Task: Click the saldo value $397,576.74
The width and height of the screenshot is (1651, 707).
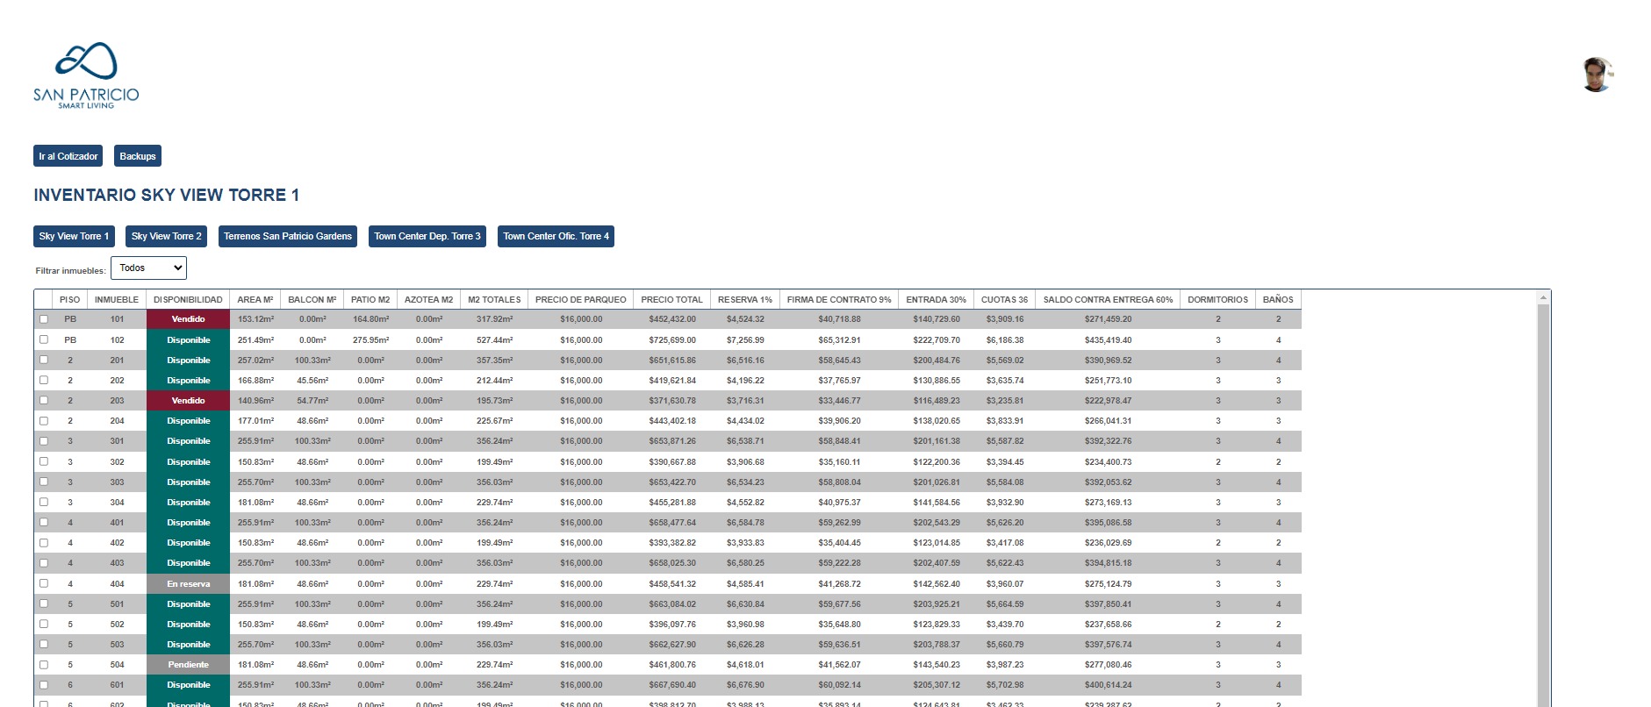Action: (1108, 644)
